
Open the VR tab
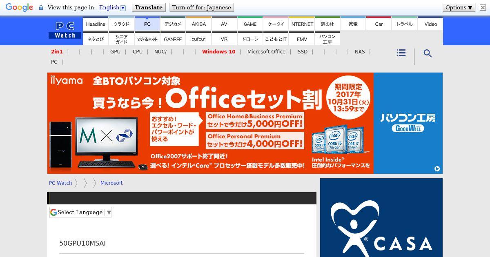point(224,39)
